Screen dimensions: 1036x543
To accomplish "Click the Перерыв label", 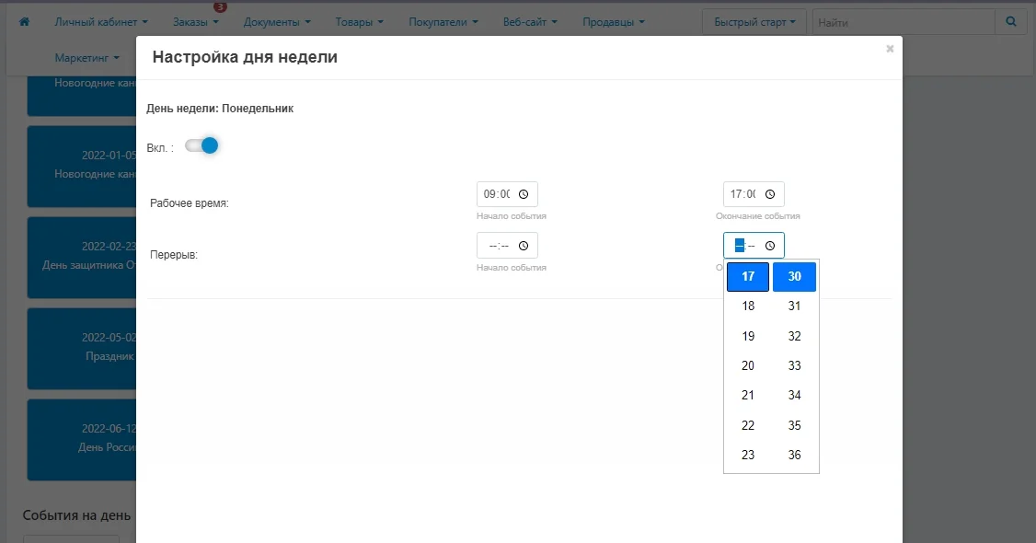I will (174, 255).
